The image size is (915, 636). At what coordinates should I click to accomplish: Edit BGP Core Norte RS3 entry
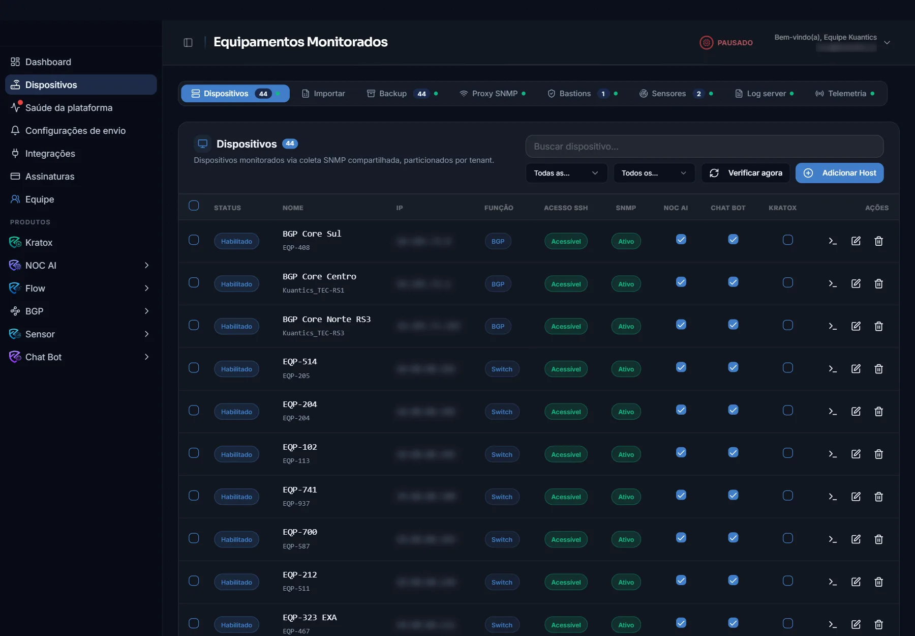pyautogui.click(x=856, y=326)
